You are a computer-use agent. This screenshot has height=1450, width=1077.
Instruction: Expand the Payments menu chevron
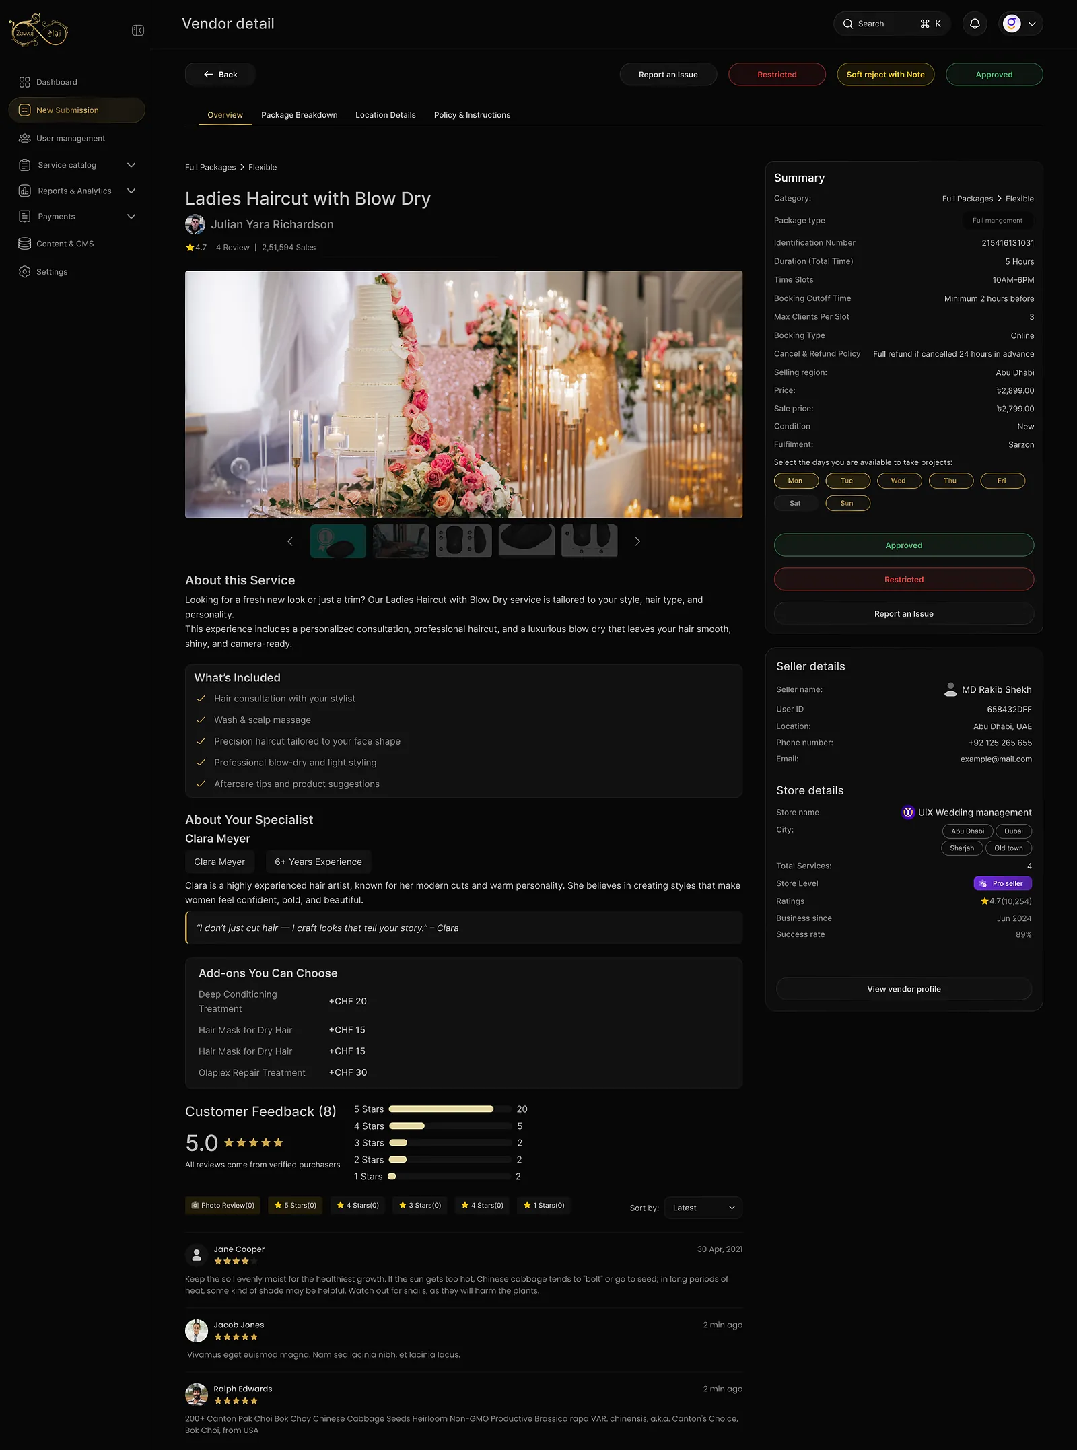coord(131,216)
